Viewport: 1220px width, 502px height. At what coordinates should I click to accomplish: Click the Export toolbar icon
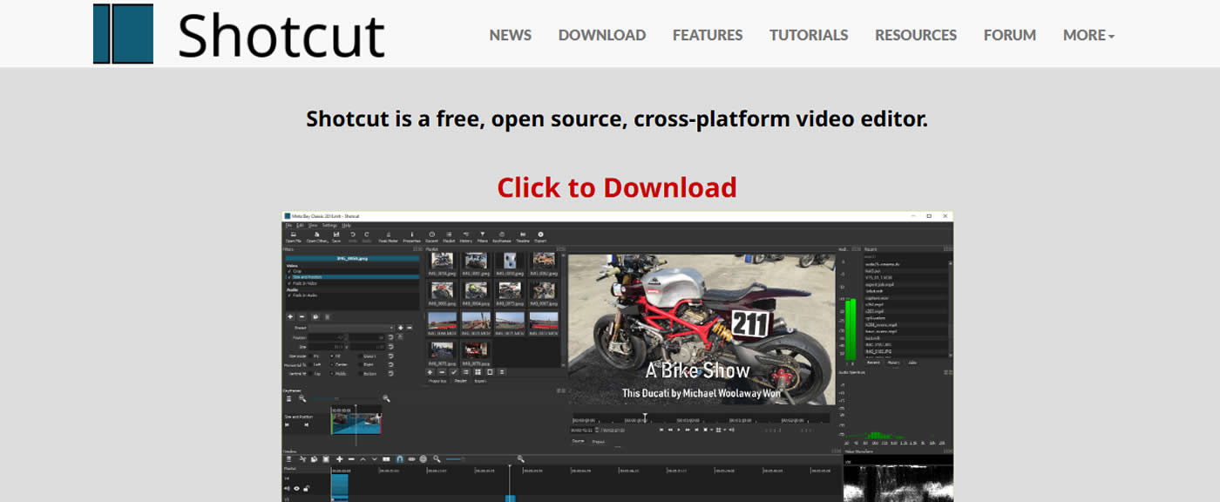pos(540,237)
